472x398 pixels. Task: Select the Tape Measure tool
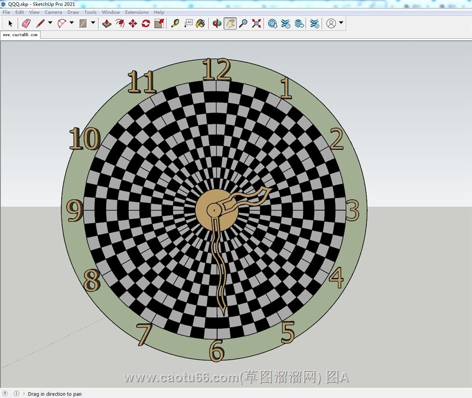coord(175,23)
